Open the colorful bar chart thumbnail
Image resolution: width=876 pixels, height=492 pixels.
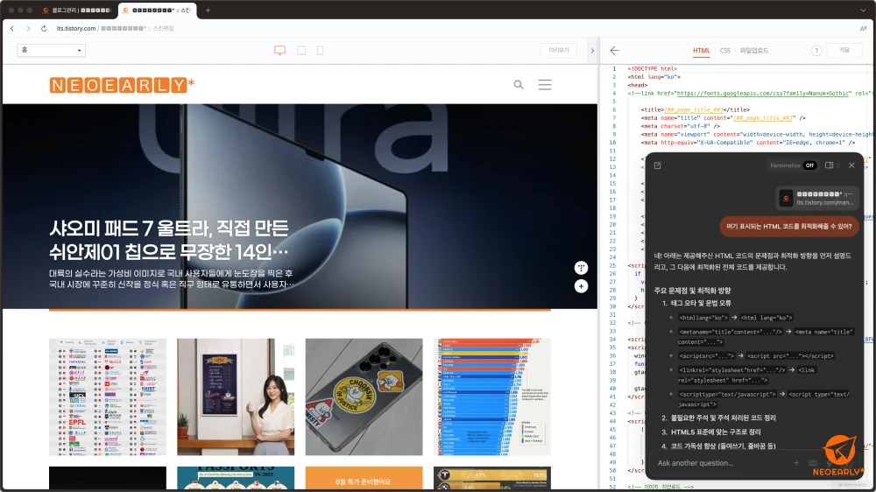[492, 397]
